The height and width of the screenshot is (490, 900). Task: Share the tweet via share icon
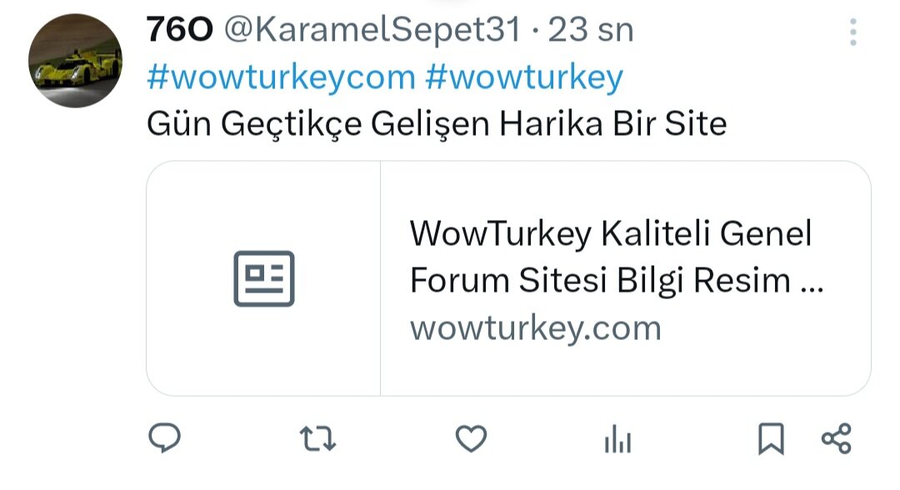[837, 439]
